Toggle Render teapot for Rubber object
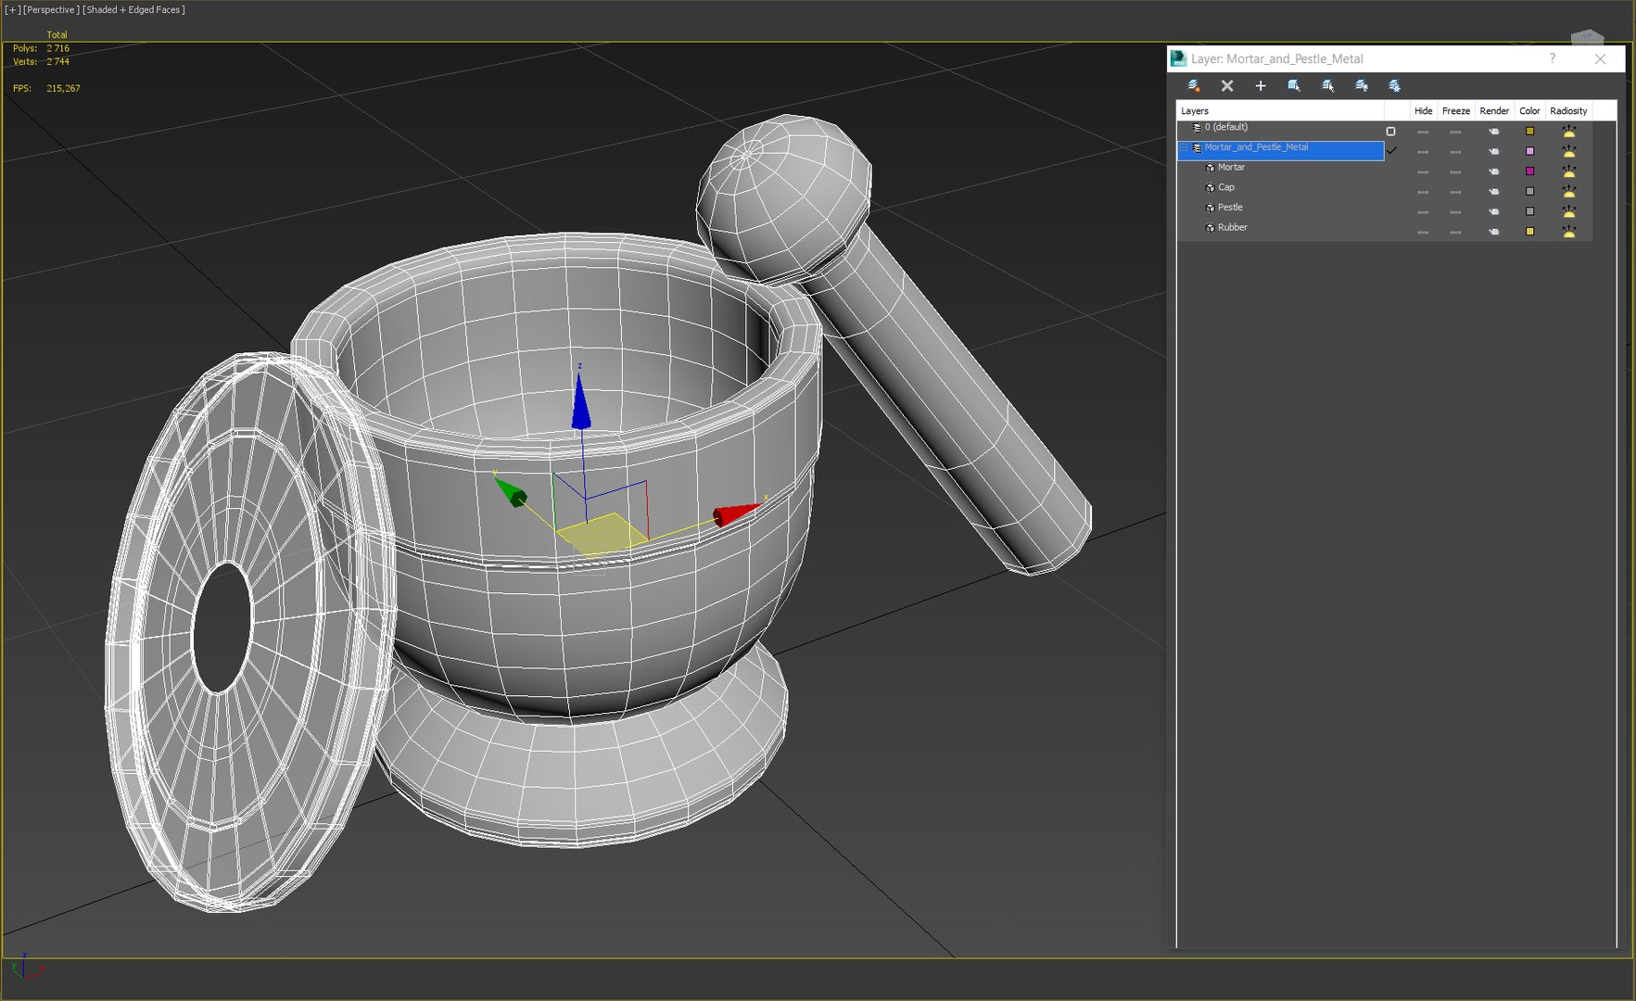This screenshot has width=1636, height=1001. click(x=1493, y=232)
